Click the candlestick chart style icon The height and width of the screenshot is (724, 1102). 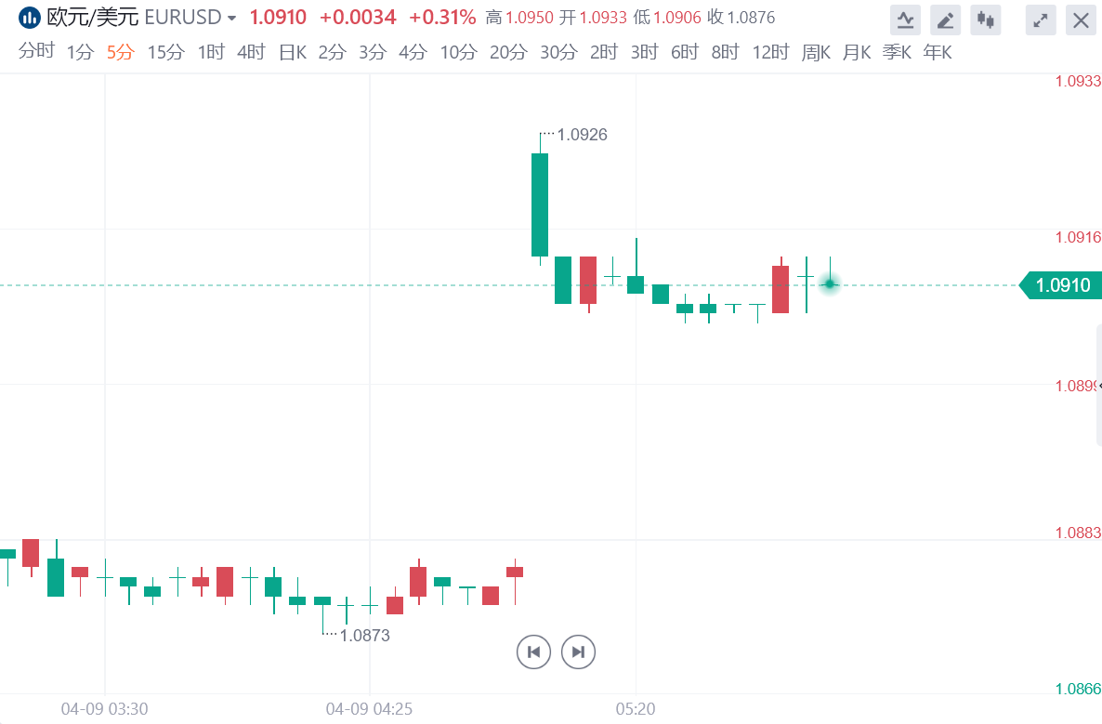(985, 20)
